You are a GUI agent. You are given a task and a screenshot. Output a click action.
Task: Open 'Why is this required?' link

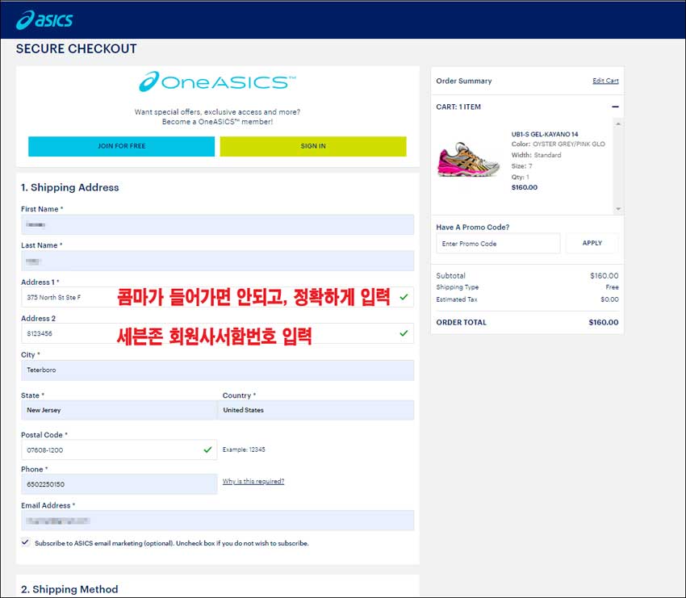(253, 481)
